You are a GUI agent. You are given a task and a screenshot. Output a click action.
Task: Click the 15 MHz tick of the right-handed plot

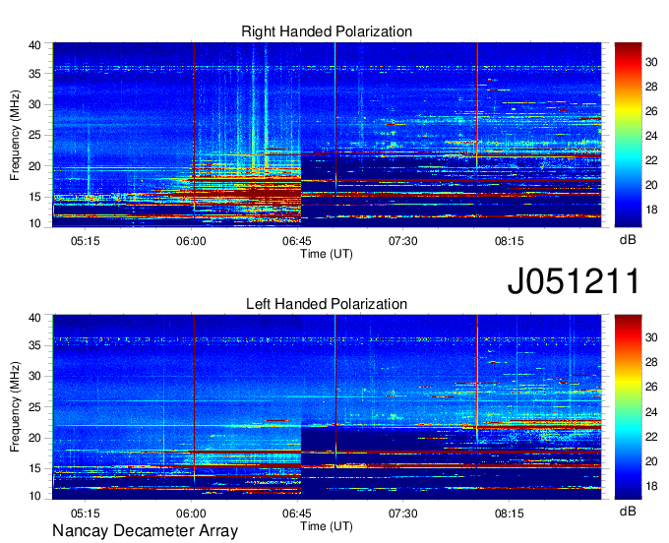coord(34,197)
